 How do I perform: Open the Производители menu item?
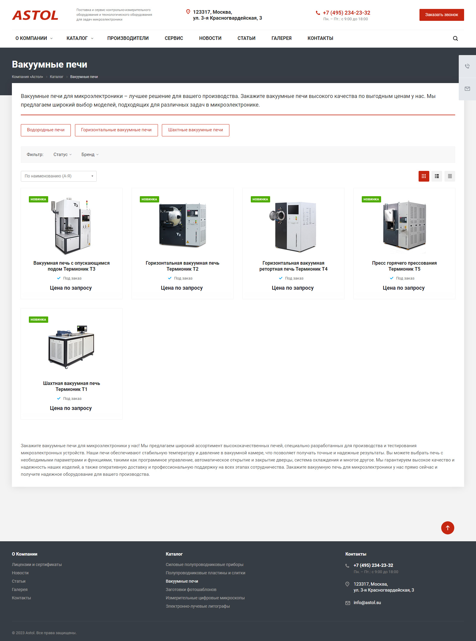tap(128, 38)
